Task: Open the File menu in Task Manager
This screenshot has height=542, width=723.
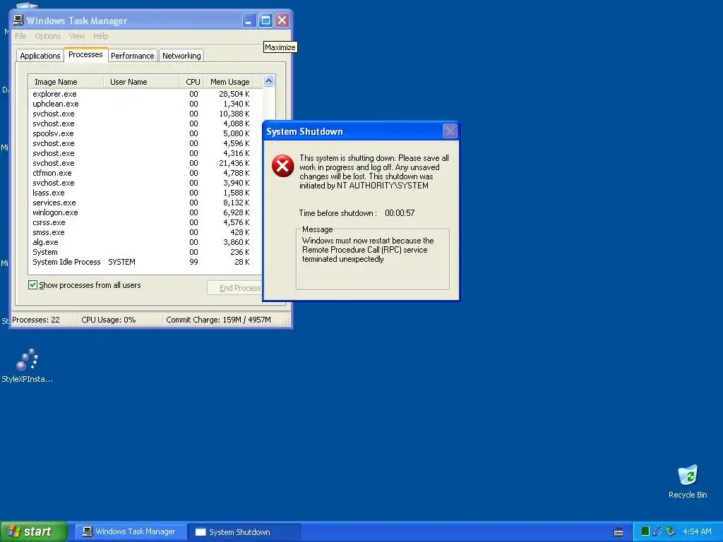Action: pos(20,36)
